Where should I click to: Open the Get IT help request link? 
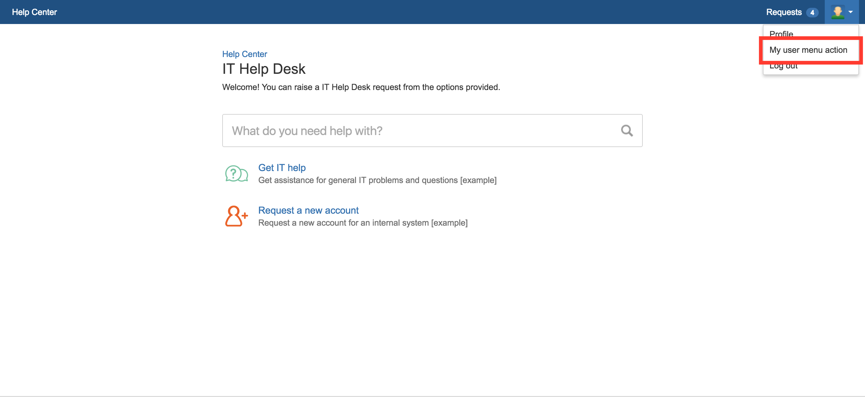(282, 167)
